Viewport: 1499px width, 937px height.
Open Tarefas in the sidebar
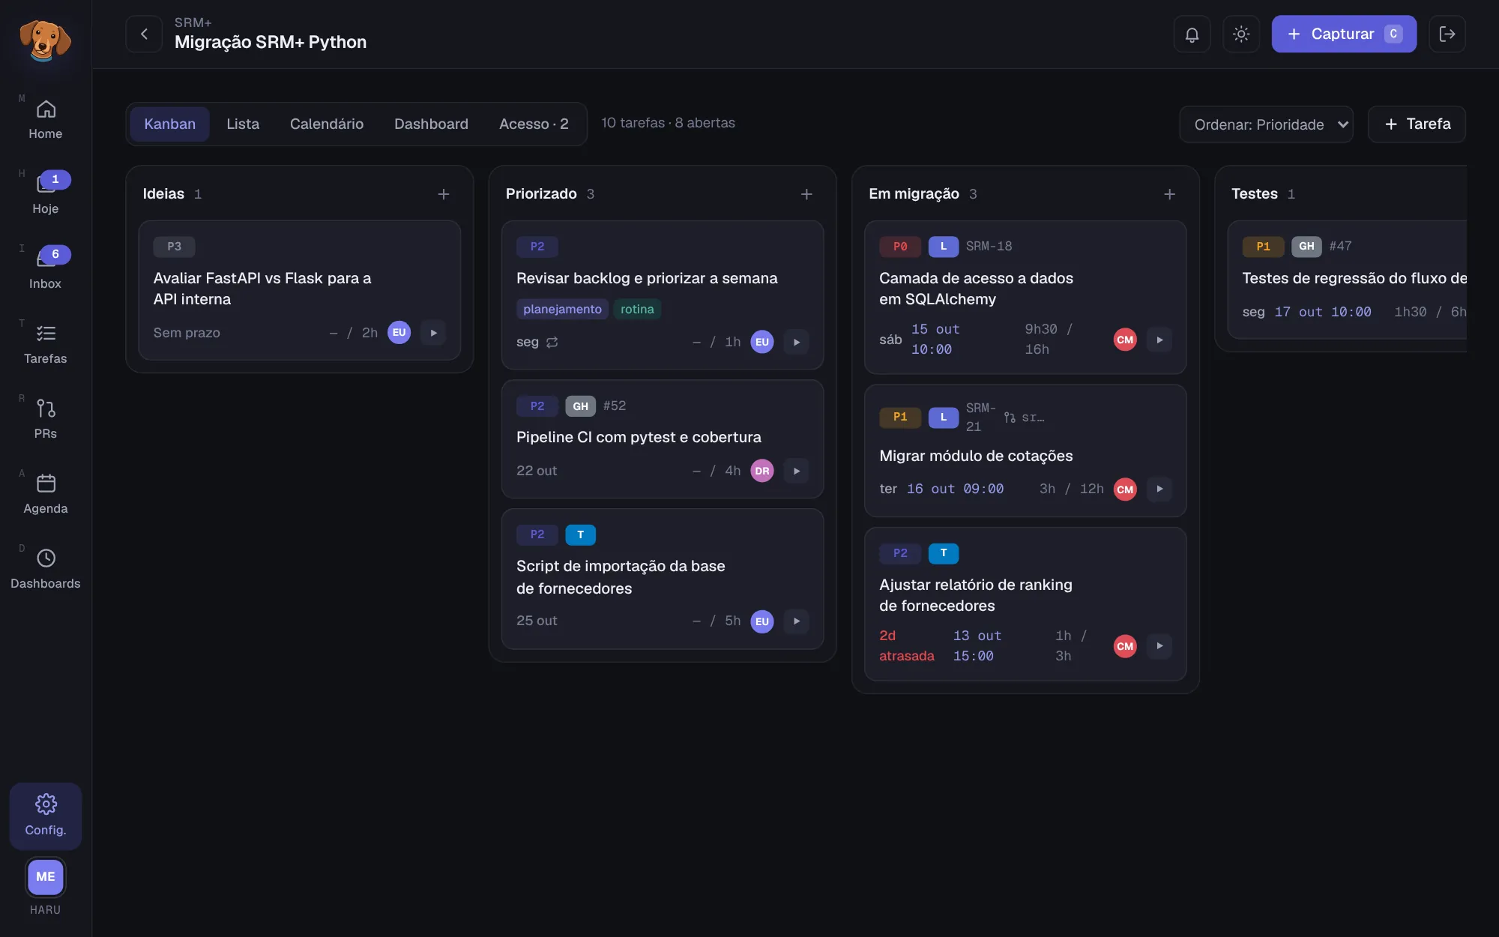tap(46, 345)
